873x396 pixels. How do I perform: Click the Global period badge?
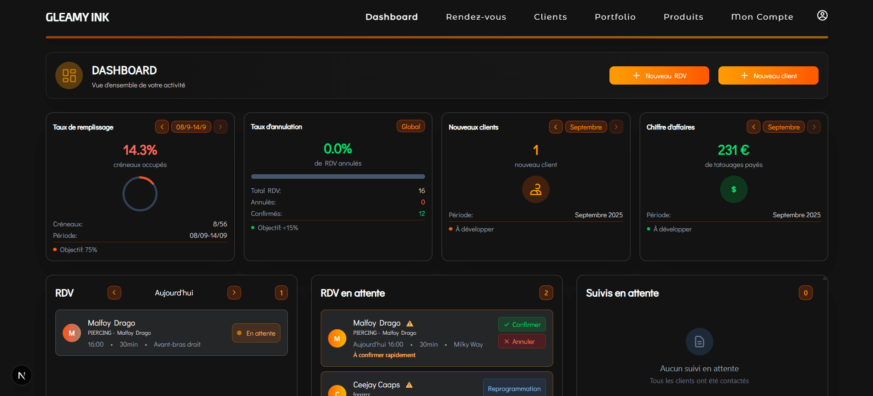pyautogui.click(x=410, y=127)
